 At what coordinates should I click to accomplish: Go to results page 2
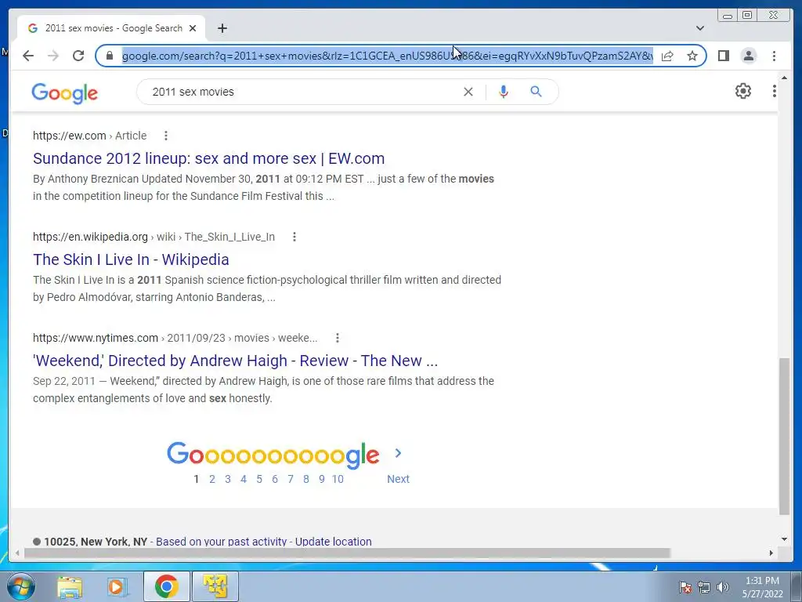tap(211, 479)
